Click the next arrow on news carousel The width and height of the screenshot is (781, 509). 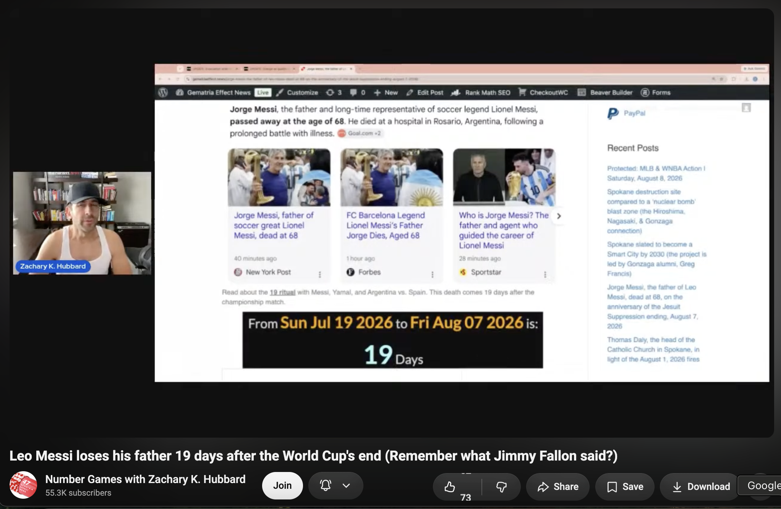(559, 216)
